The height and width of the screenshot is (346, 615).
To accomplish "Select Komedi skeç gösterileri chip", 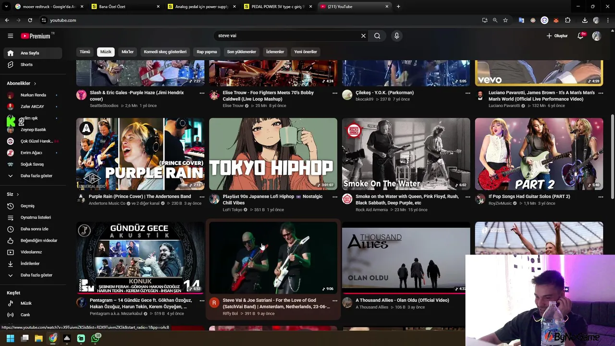I will click(x=165, y=52).
